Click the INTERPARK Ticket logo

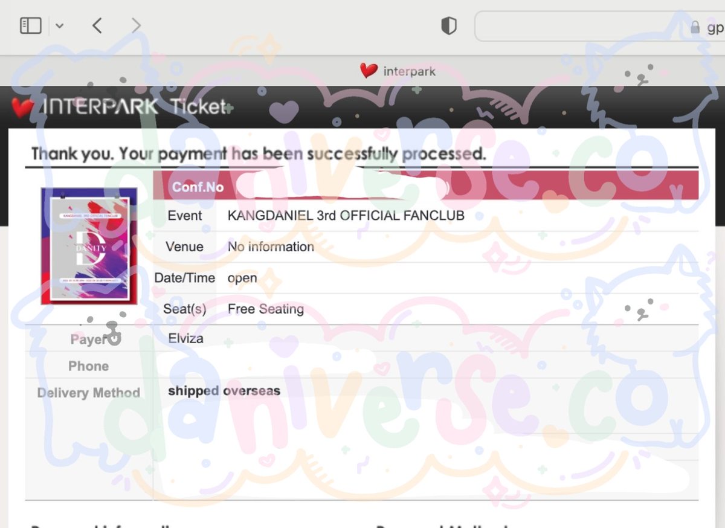(120, 107)
